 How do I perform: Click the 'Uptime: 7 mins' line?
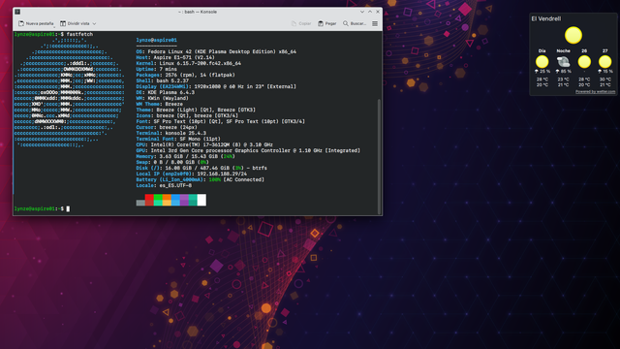click(157, 69)
